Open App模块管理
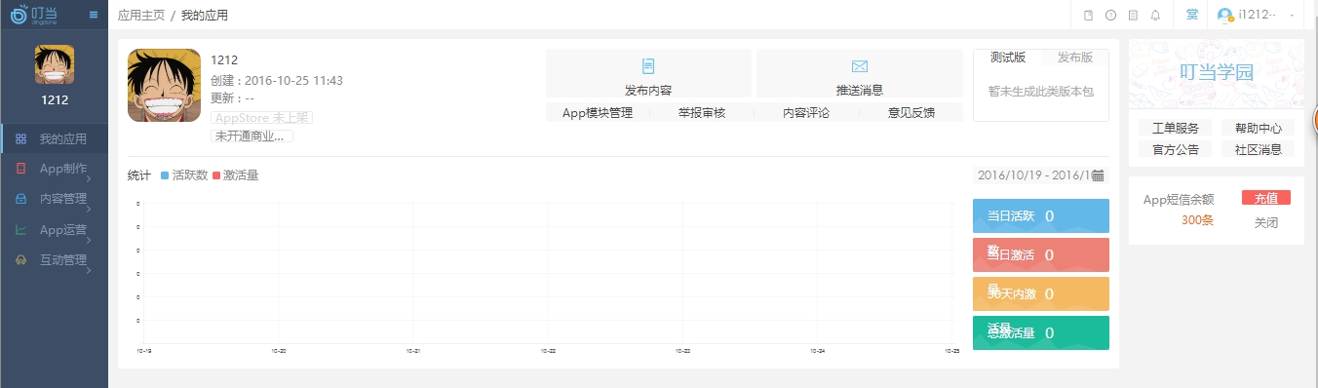 (x=598, y=113)
